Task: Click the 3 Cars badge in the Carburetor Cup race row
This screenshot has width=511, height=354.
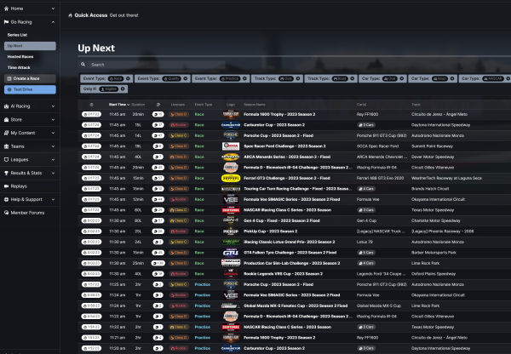Action: pos(366,125)
